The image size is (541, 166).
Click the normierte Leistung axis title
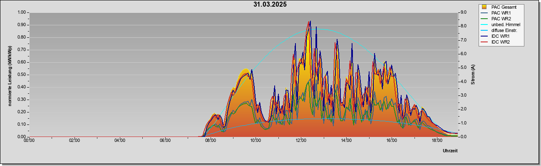pyautogui.click(x=10, y=75)
